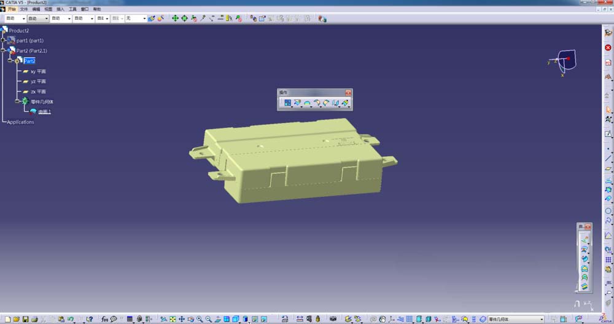
Task: Select the zx 平面 tree item
Action: tap(38, 92)
